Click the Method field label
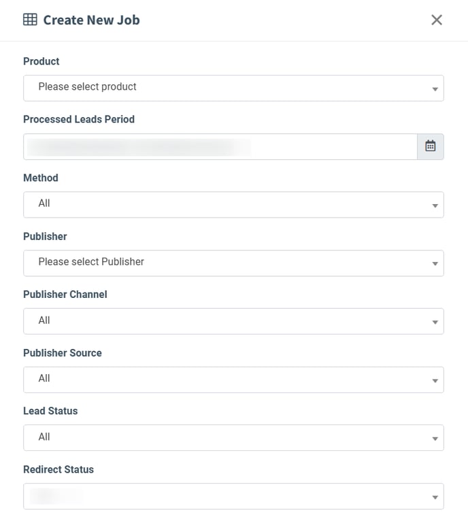 pyautogui.click(x=41, y=178)
